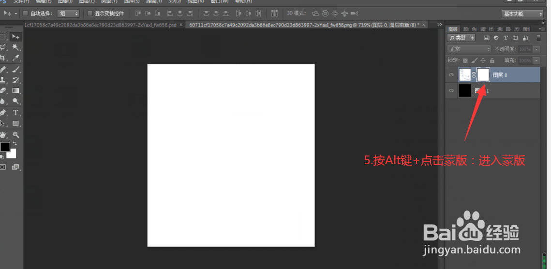551x269 pixels.
Task: Select the Healing Brush tool
Action: (3, 69)
